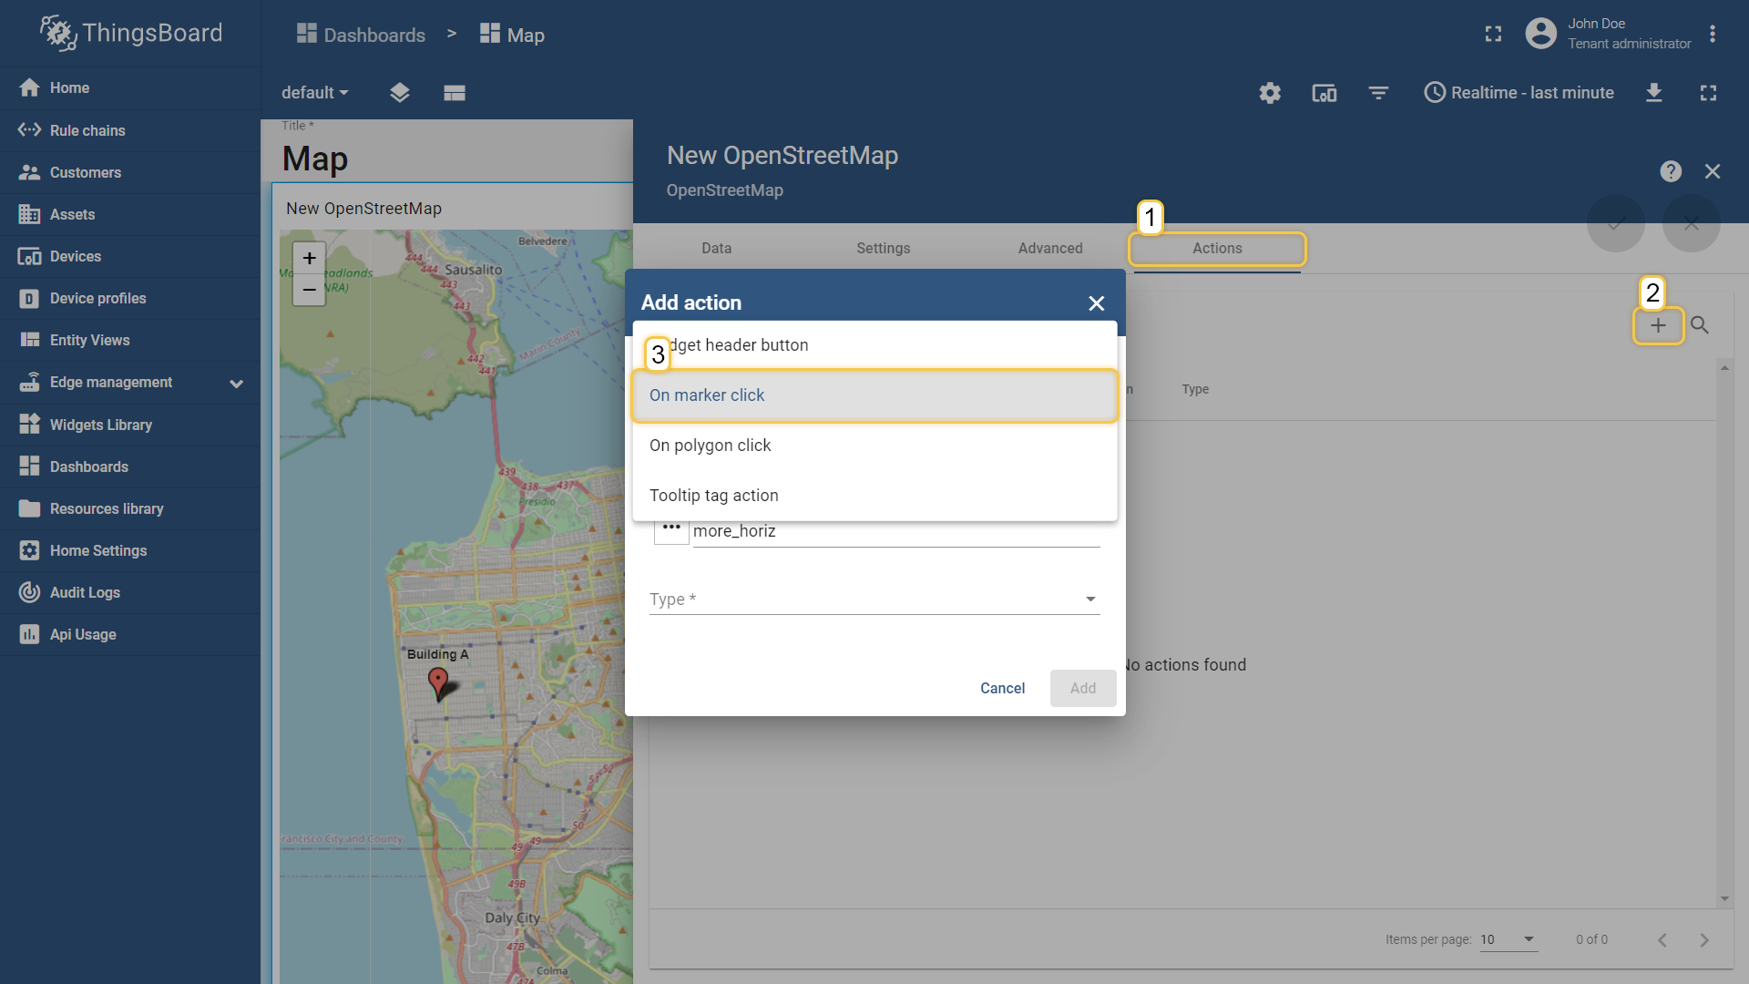Open dashboard settings gear
This screenshot has height=984, width=1749.
coord(1270,93)
